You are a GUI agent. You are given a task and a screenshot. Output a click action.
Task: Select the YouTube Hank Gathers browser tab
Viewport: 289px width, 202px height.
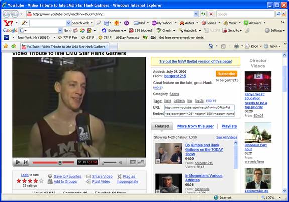point(64,47)
